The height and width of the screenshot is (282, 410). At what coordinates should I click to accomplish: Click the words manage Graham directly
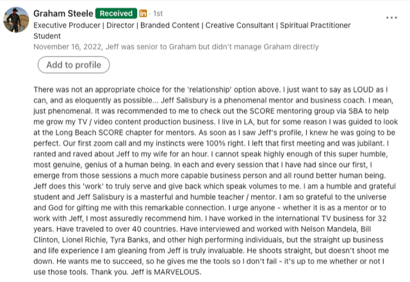283,47
